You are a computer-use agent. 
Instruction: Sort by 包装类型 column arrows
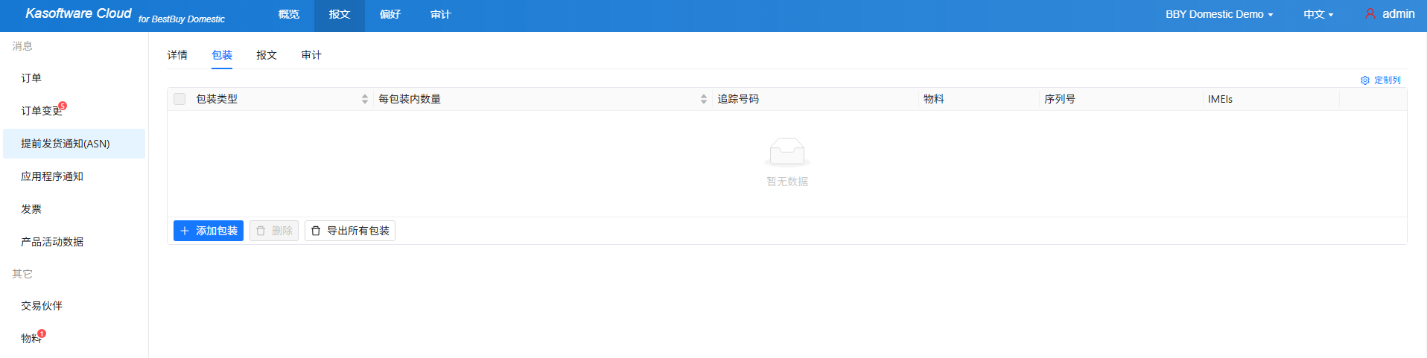[x=365, y=99]
